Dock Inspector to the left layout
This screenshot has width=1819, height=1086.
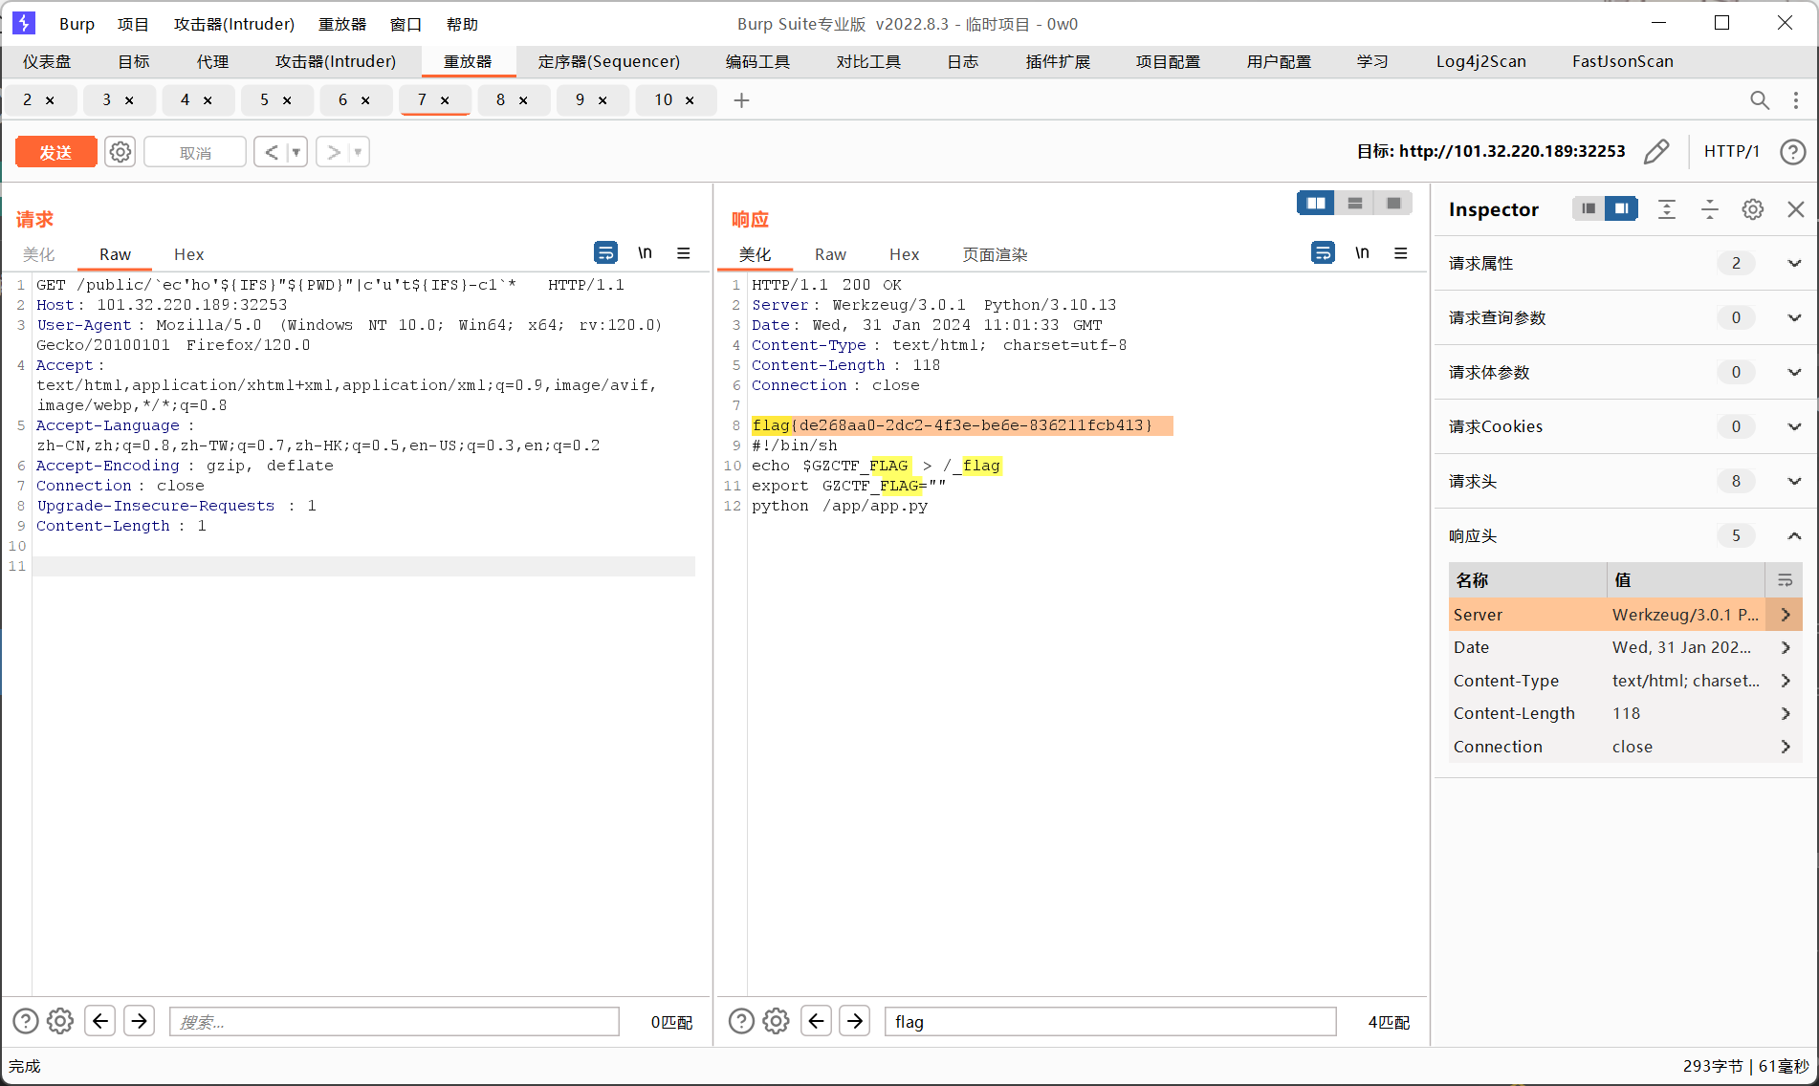point(1589,208)
